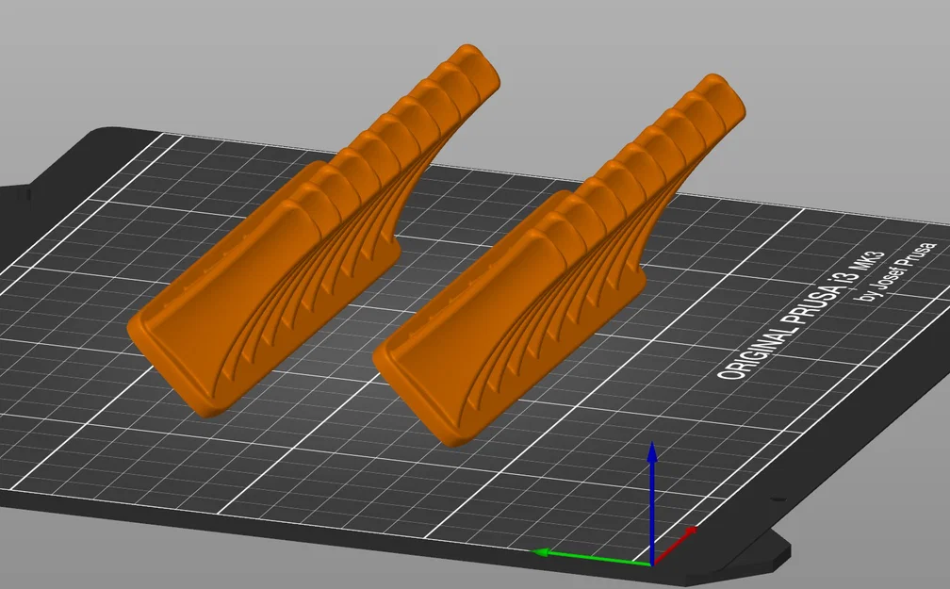This screenshot has width=950, height=589.
Task: Click the blue Z axis arrow
Action: click(x=652, y=503)
